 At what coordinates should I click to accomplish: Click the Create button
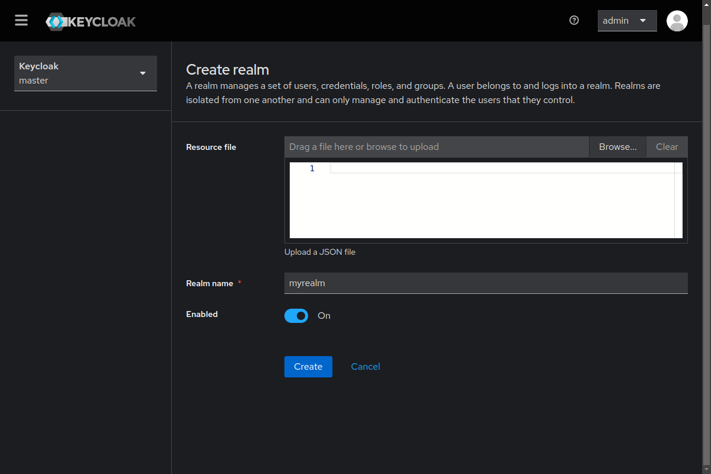pyautogui.click(x=308, y=367)
